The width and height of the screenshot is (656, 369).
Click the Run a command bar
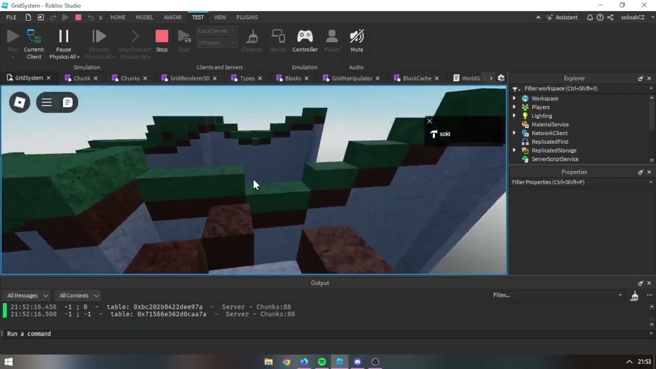328,334
